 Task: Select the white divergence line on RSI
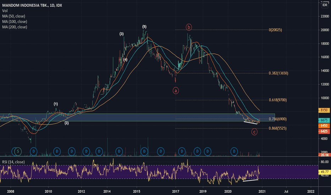tap(250, 180)
